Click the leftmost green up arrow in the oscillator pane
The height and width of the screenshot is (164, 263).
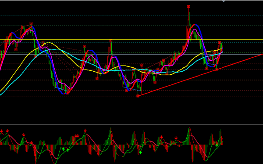tap(63, 149)
